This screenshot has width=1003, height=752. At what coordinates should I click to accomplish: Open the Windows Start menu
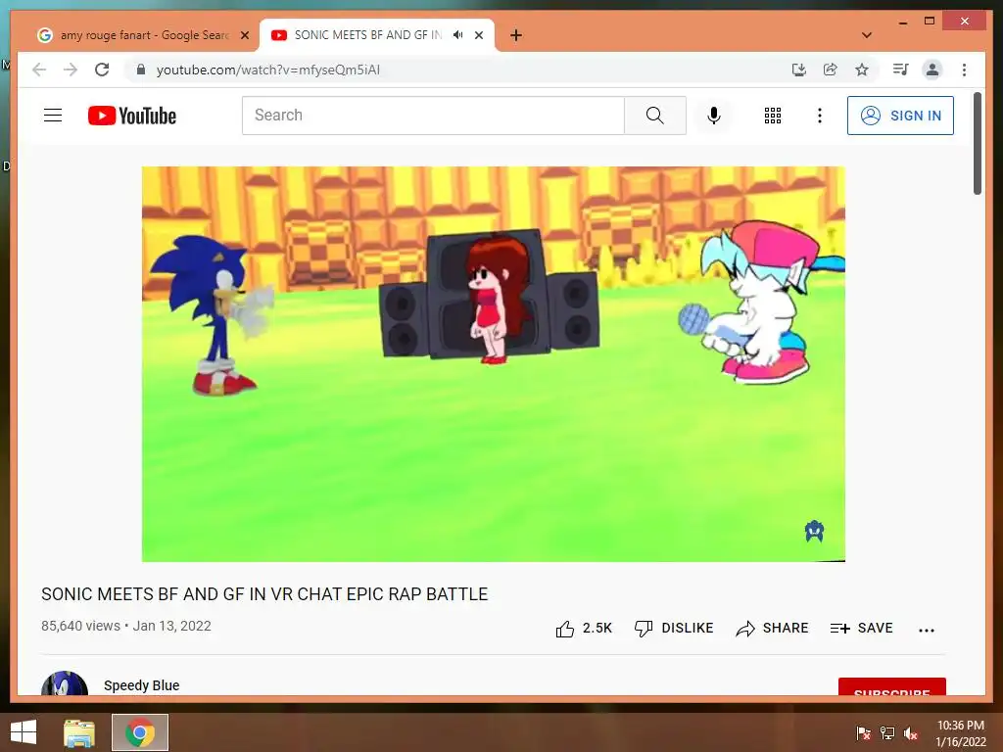(24, 732)
